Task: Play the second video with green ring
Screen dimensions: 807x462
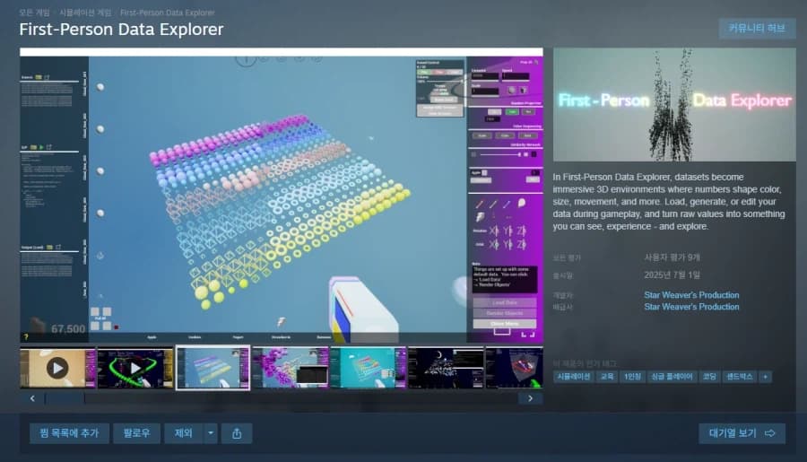Action: click(135, 368)
